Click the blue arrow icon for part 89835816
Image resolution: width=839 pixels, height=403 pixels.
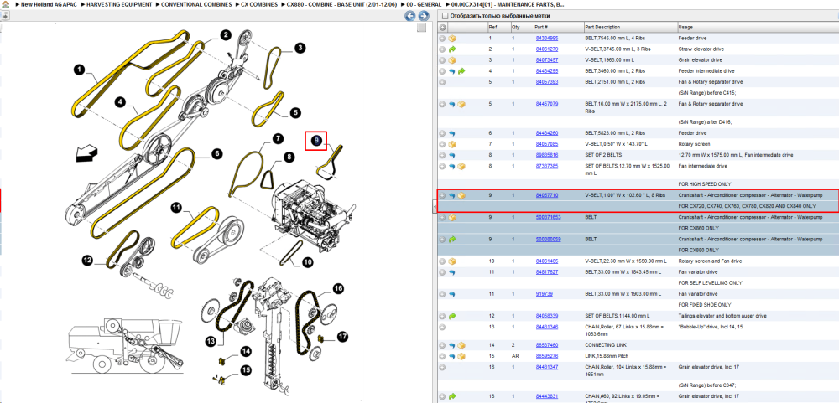[x=453, y=155]
